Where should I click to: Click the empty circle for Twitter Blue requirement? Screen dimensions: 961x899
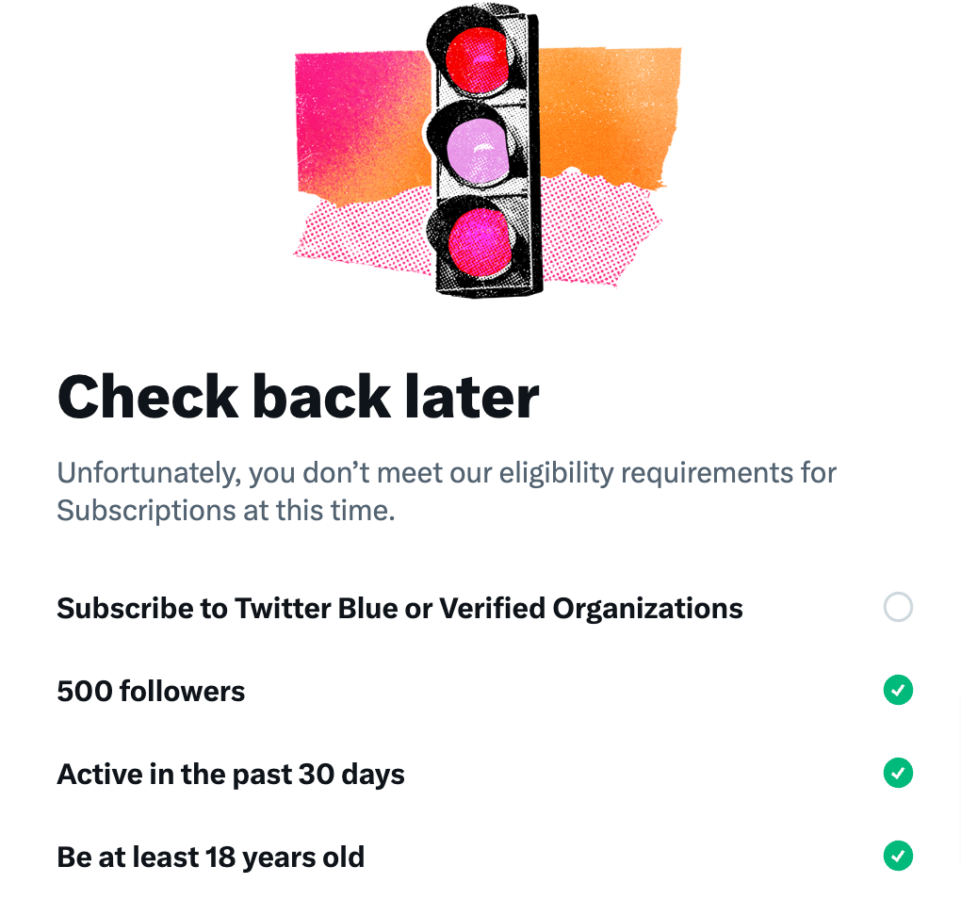coord(898,607)
